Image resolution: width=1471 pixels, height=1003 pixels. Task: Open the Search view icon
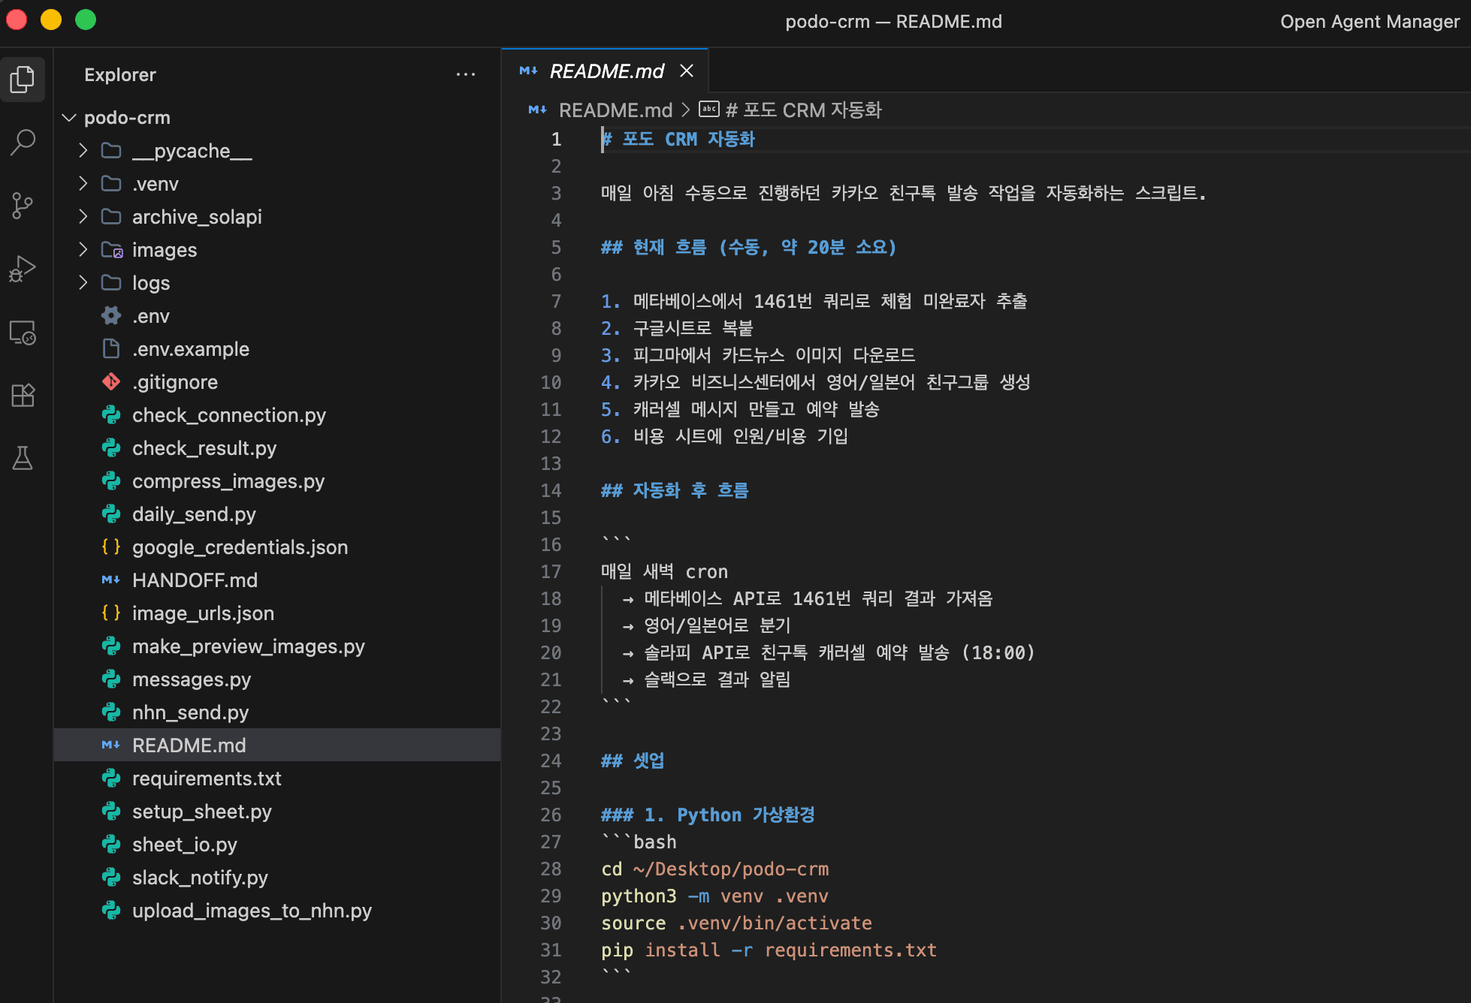coord(23,142)
